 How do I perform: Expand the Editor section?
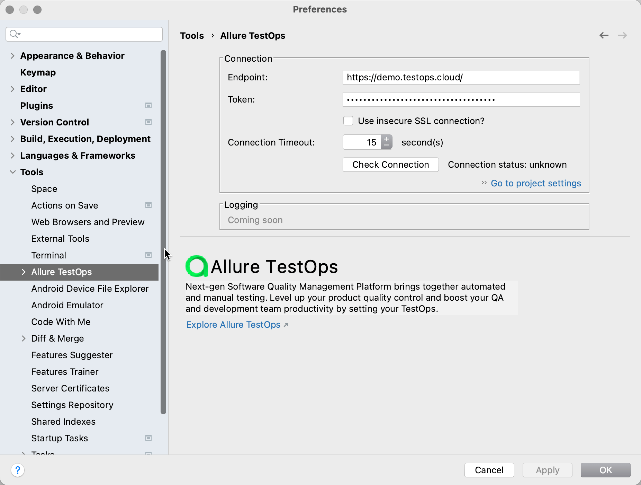12,89
